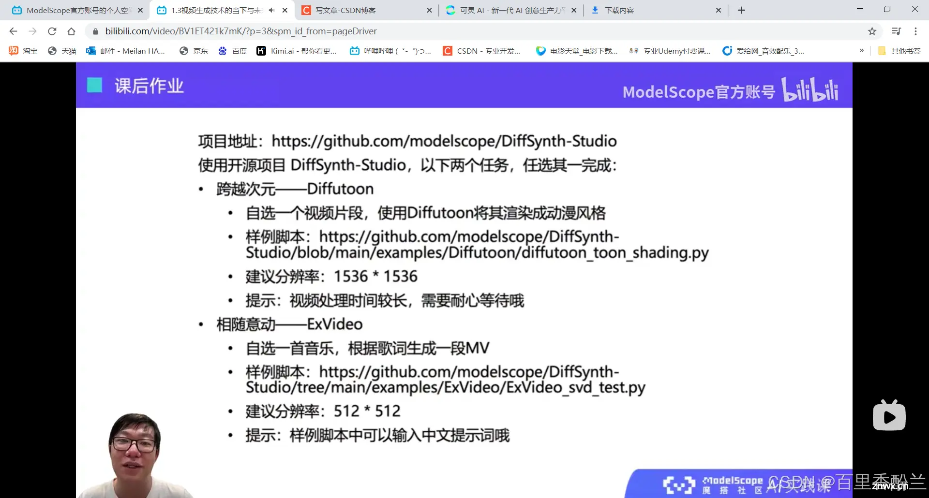Click the 建议分辨率: 512 * 512 line

323,411
